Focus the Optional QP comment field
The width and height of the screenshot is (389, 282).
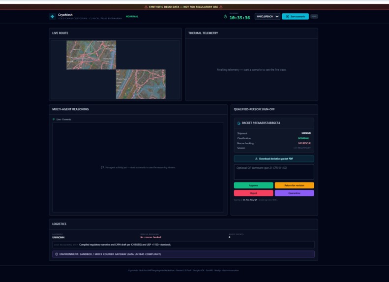pos(274,172)
